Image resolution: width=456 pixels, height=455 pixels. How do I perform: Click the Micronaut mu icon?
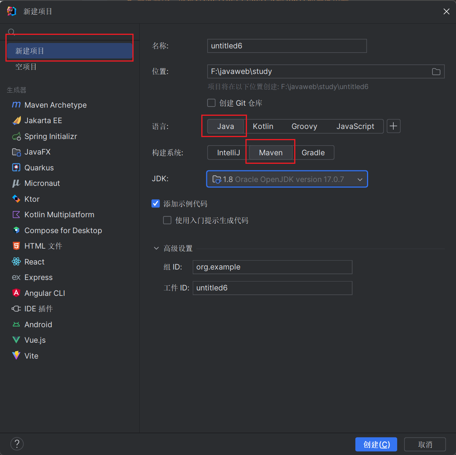click(16, 183)
